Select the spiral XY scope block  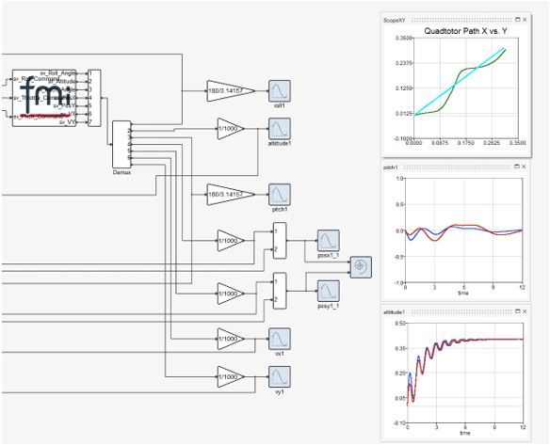point(361,267)
